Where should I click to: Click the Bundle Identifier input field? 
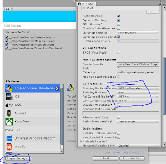[138, 64]
